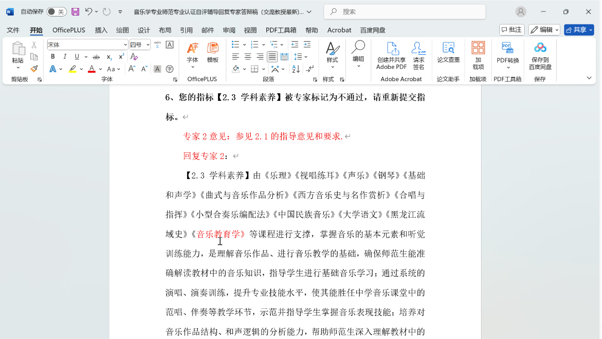Click the Cut scissors icon
The width and height of the screenshot is (602, 339).
coord(34,45)
